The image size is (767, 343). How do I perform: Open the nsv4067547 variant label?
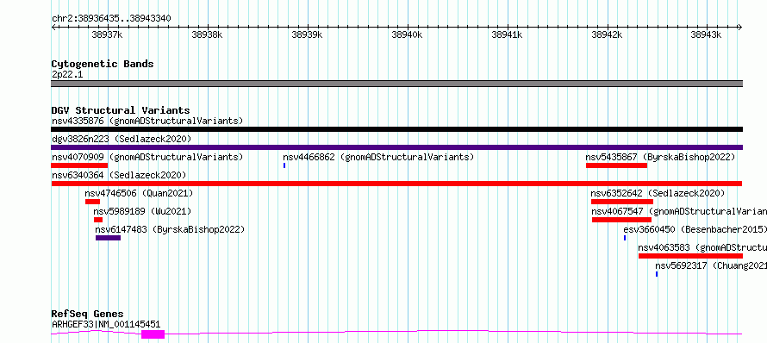pos(679,211)
